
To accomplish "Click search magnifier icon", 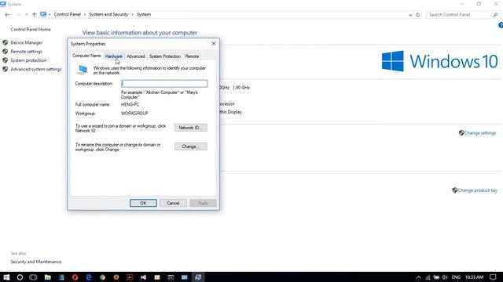I will pyautogui.click(x=495, y=15).
